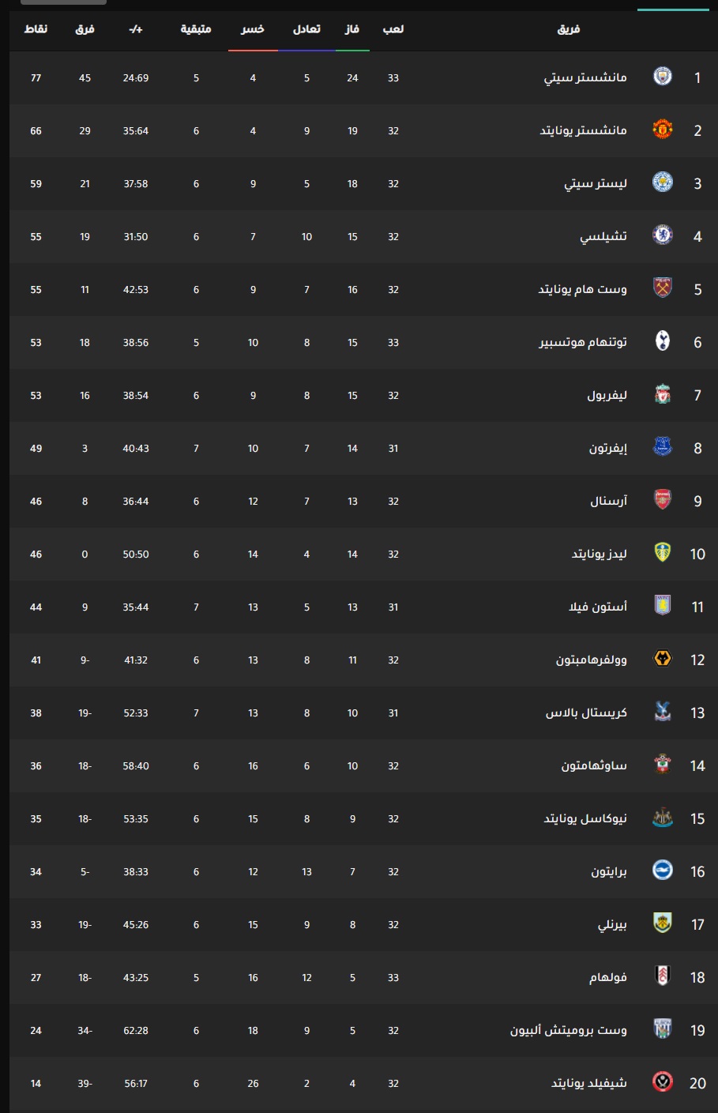The width and height of the screenshot is (718, 1113).
Task: Sort table by خسر (losses) column
Action: point(253,29)
